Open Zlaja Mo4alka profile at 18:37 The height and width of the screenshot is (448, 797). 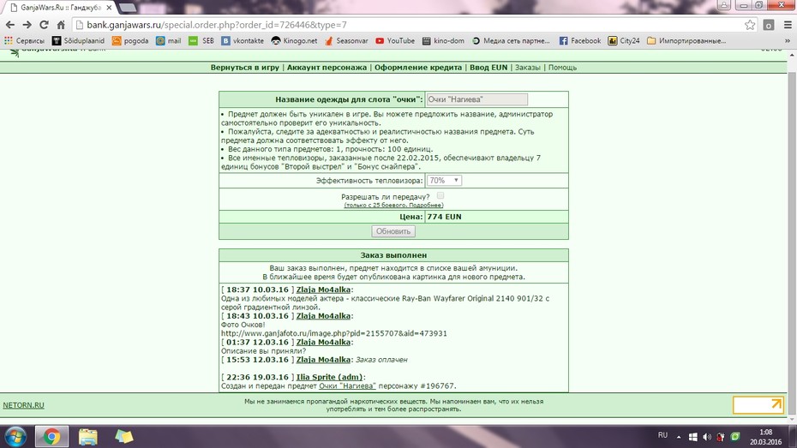click(323, 290)
